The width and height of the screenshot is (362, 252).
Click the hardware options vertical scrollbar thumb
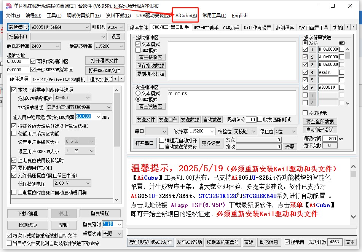(117, 120)
